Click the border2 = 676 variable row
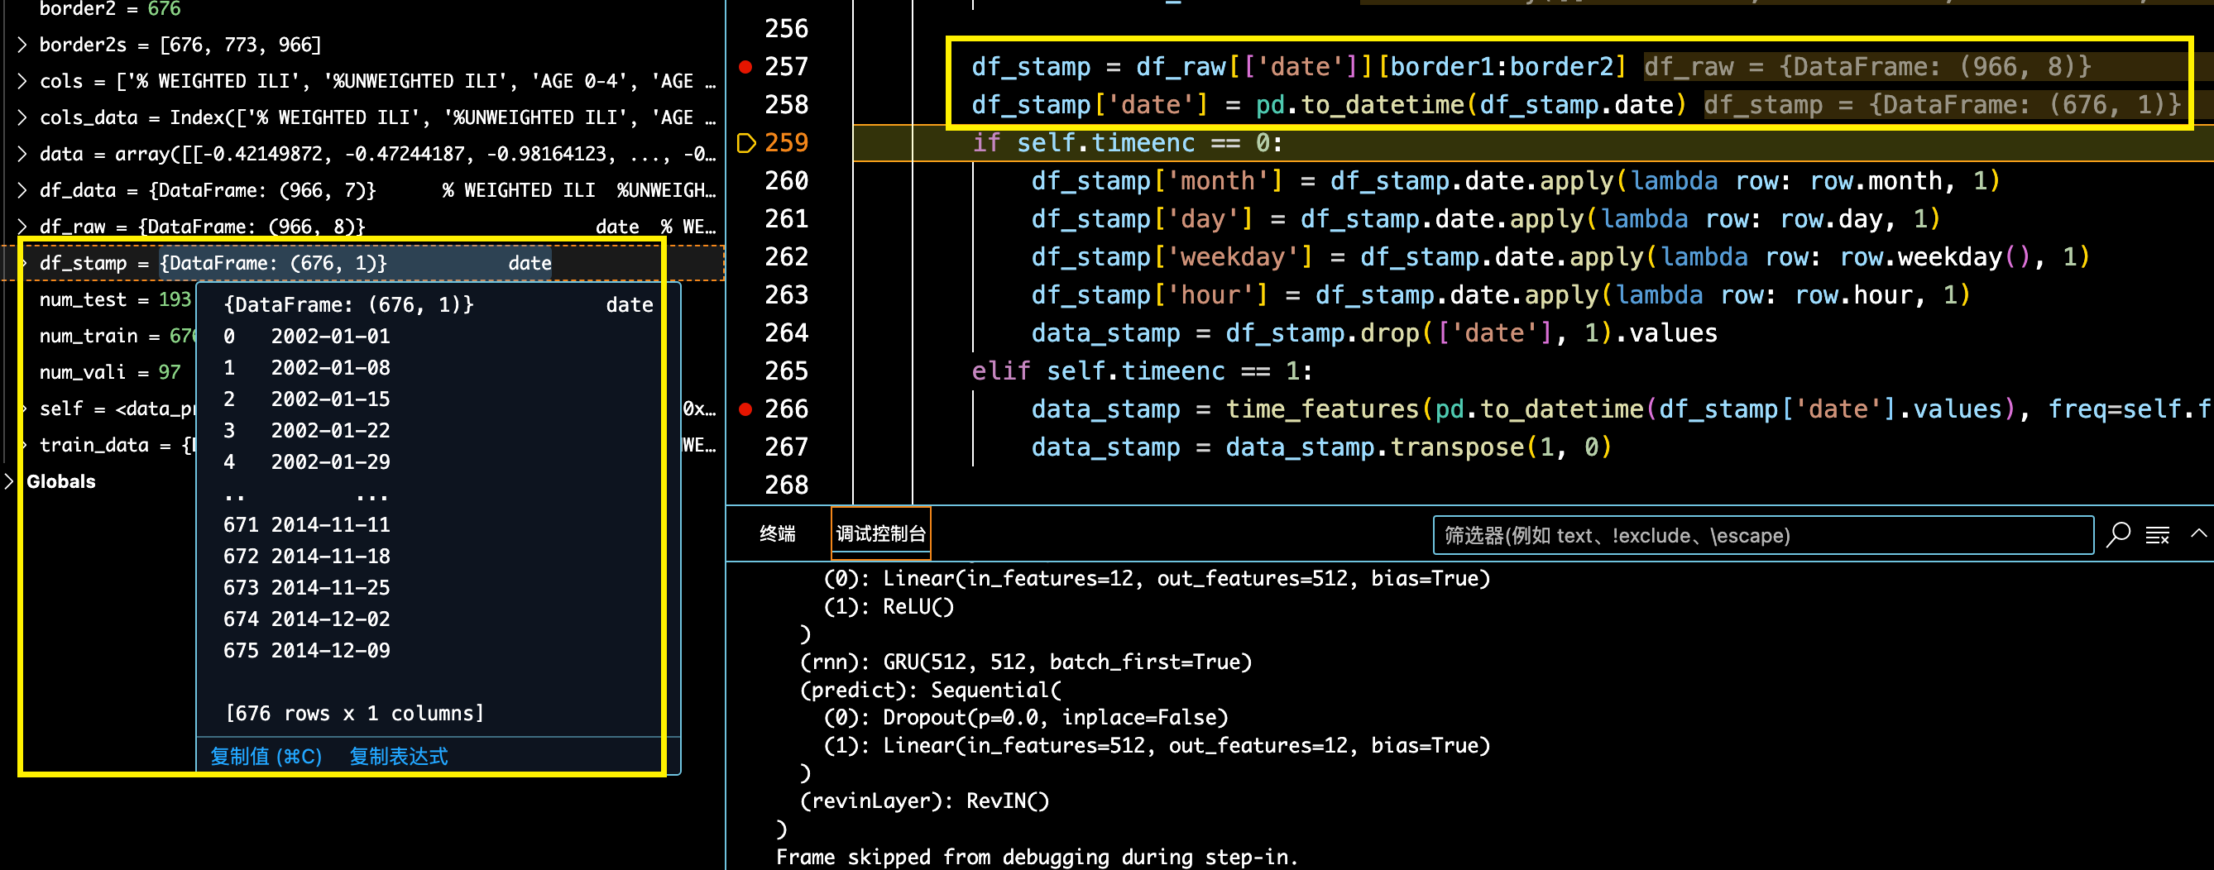The width and height of the screenshot is (2214, 870). tap(110, 8)
